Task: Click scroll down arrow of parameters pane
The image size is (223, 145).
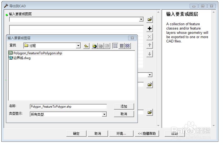Action: [158, 126]
